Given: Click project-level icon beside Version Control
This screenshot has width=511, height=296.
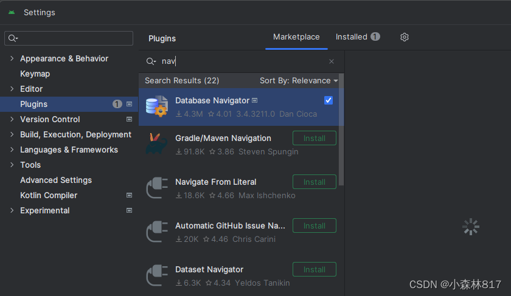Looking at the screenshot, I should [130, 119].
